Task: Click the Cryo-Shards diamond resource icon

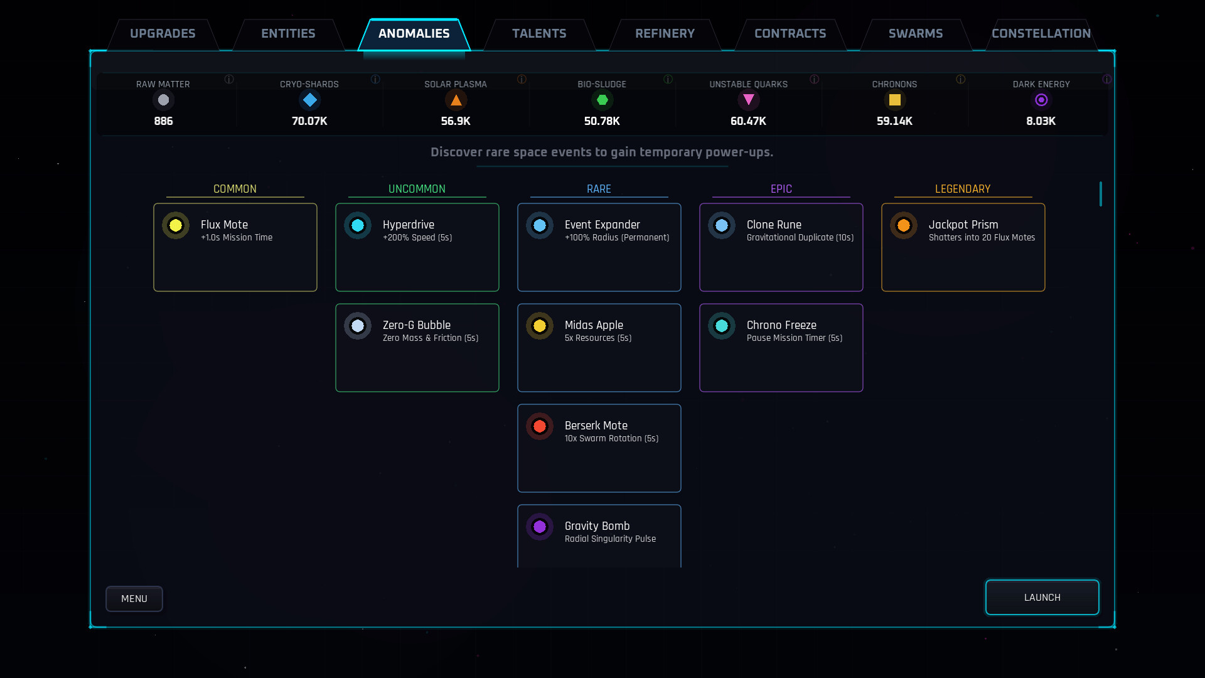Action: click(309, 100)
